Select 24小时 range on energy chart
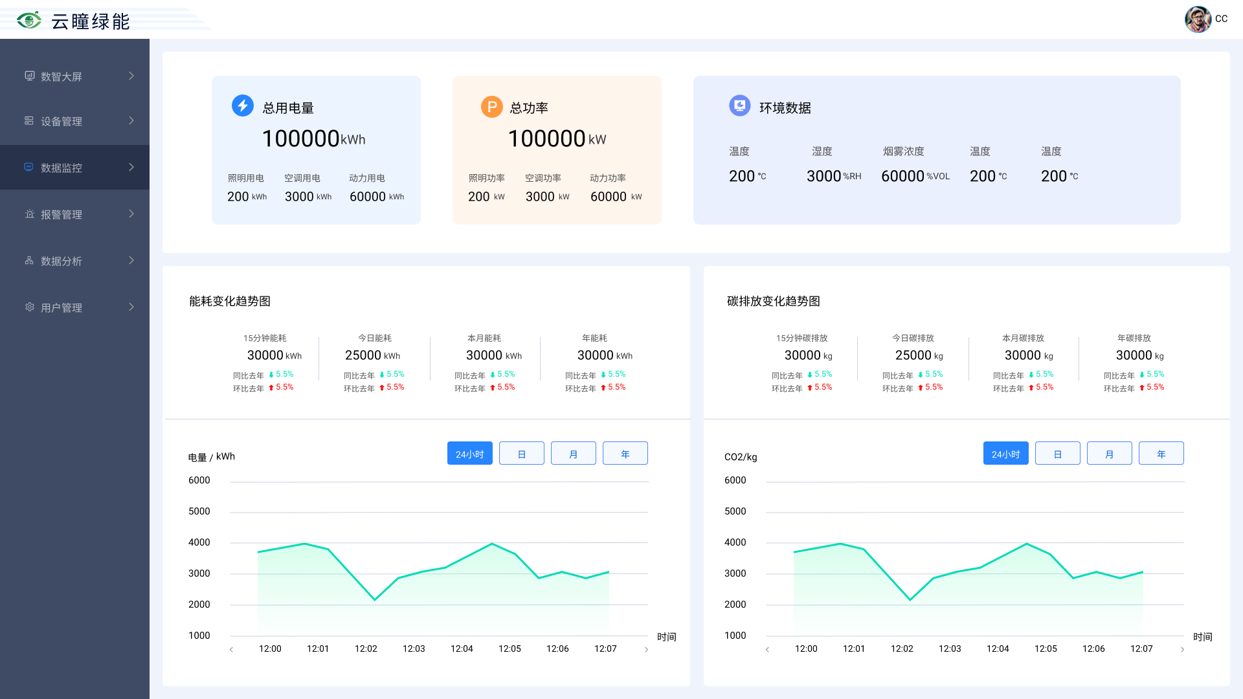 (x=469, y=454)
